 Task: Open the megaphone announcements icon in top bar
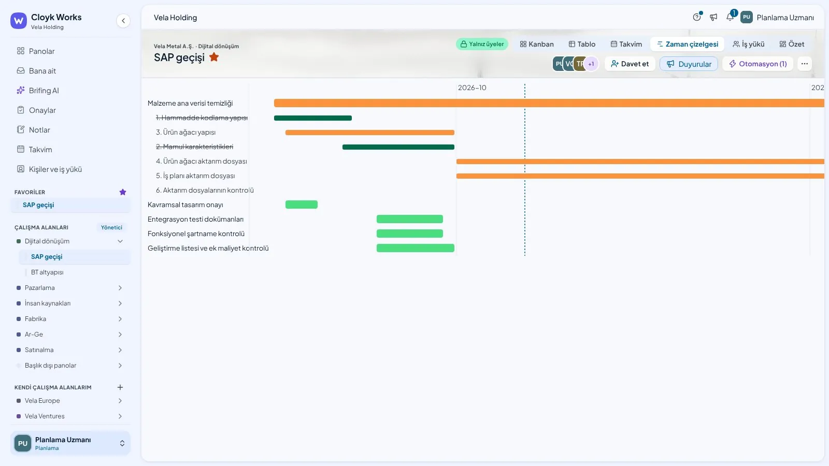[x=713, y=17]
